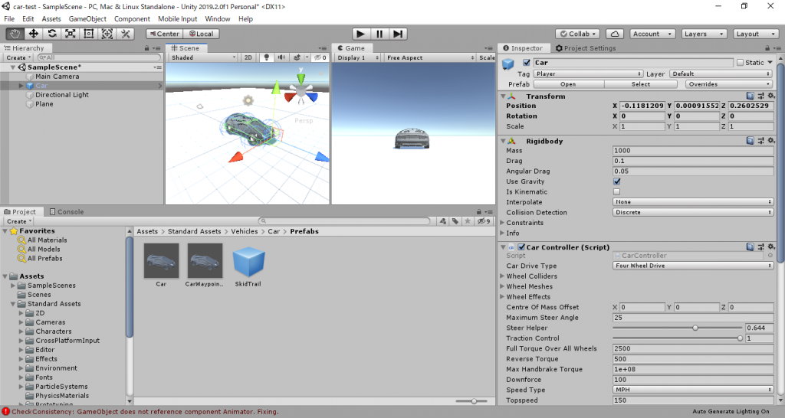Open Interpolate dropdown
Viewport: 785px width, 418px height.
point(693,202)
